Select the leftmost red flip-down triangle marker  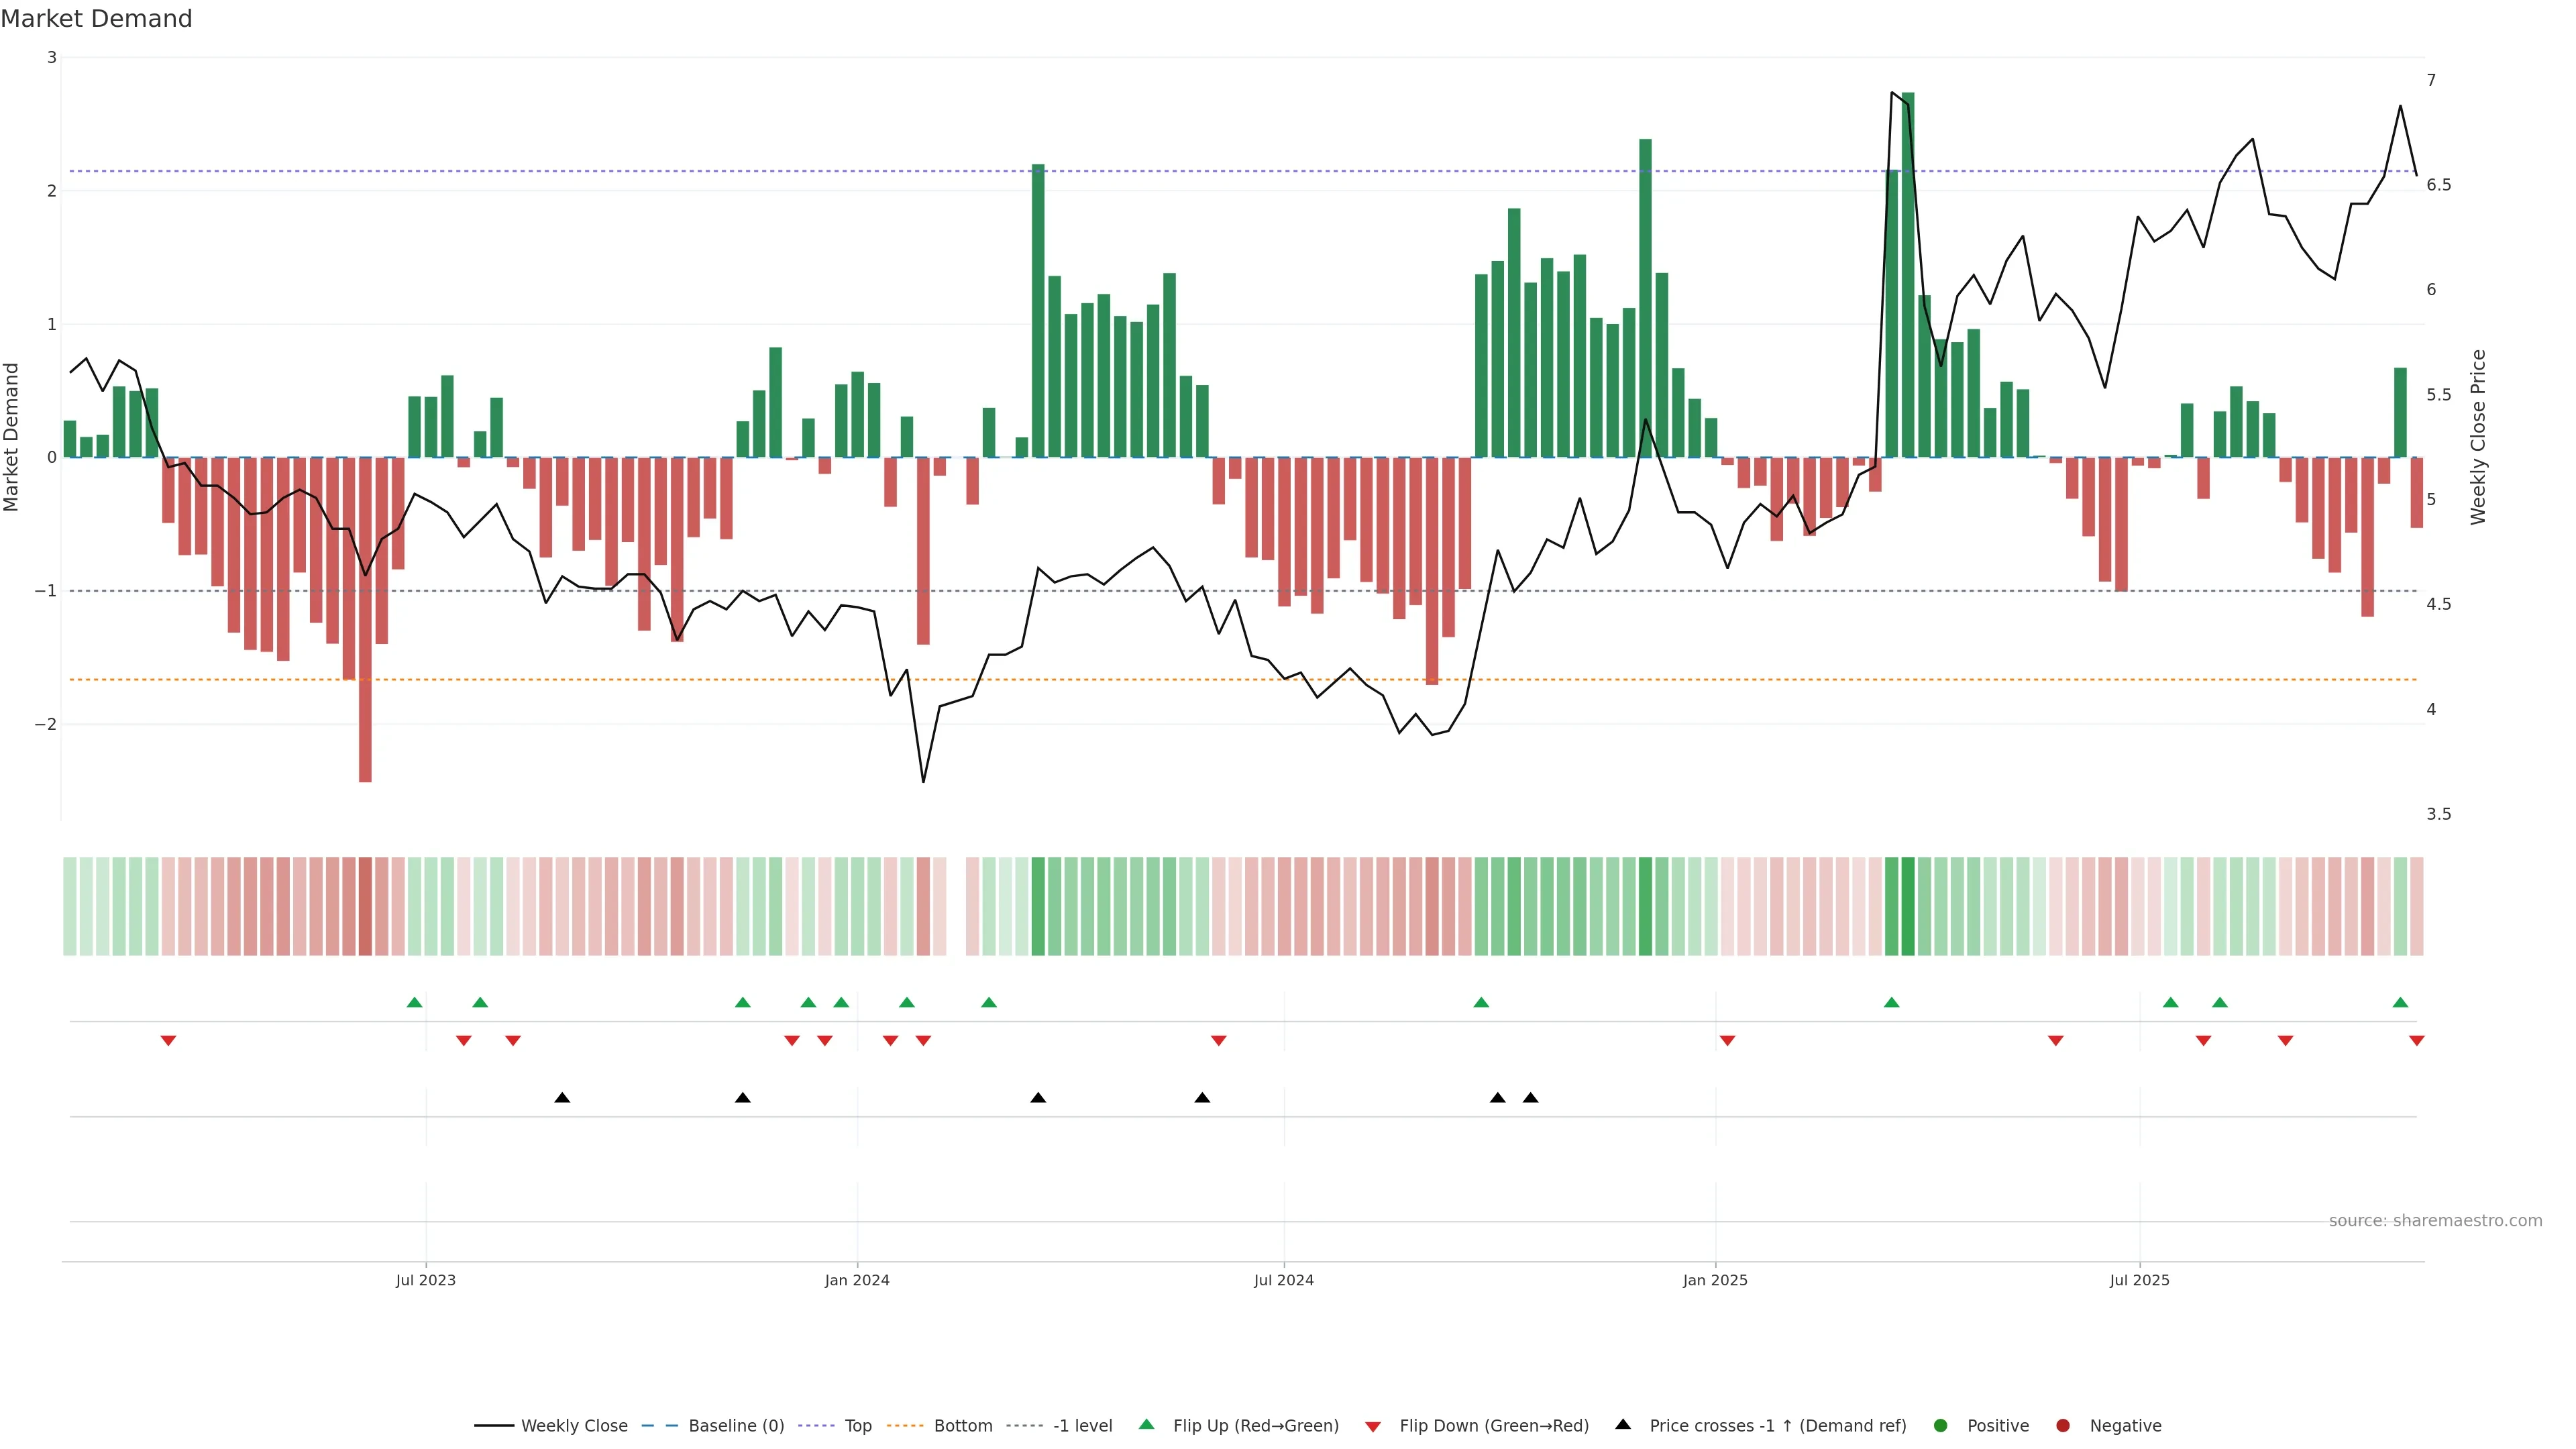coord(168,1041)
